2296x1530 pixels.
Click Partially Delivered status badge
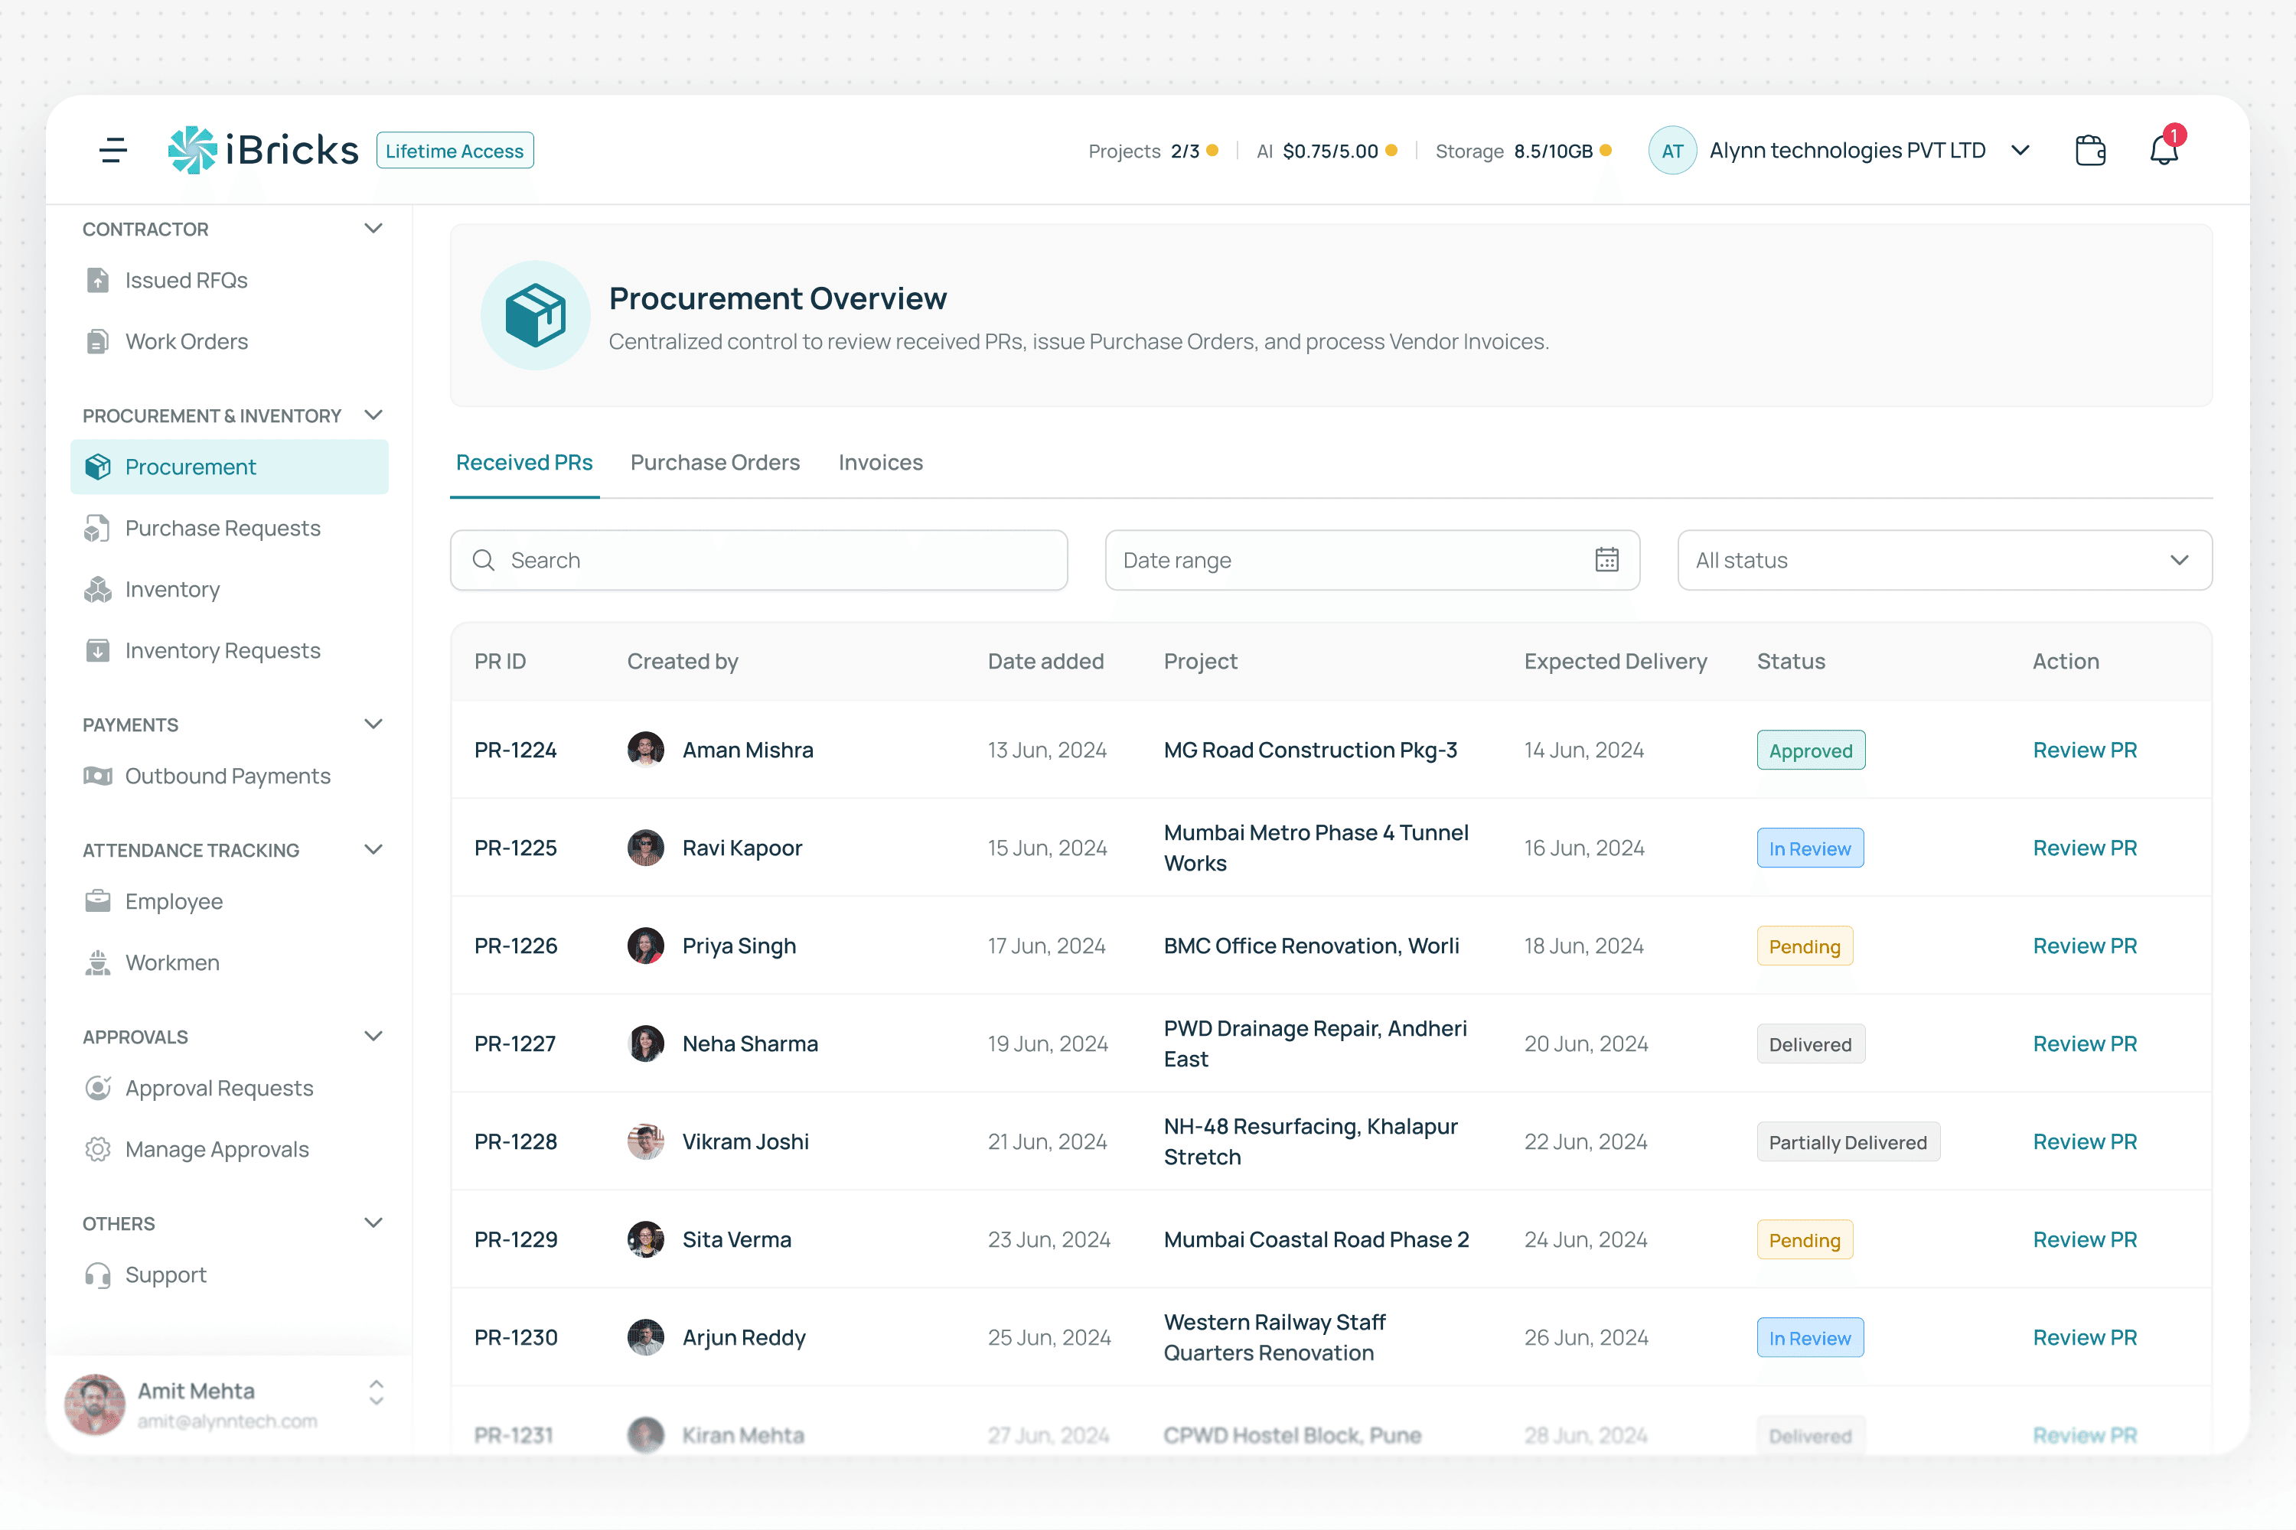coord(1848,1141)
